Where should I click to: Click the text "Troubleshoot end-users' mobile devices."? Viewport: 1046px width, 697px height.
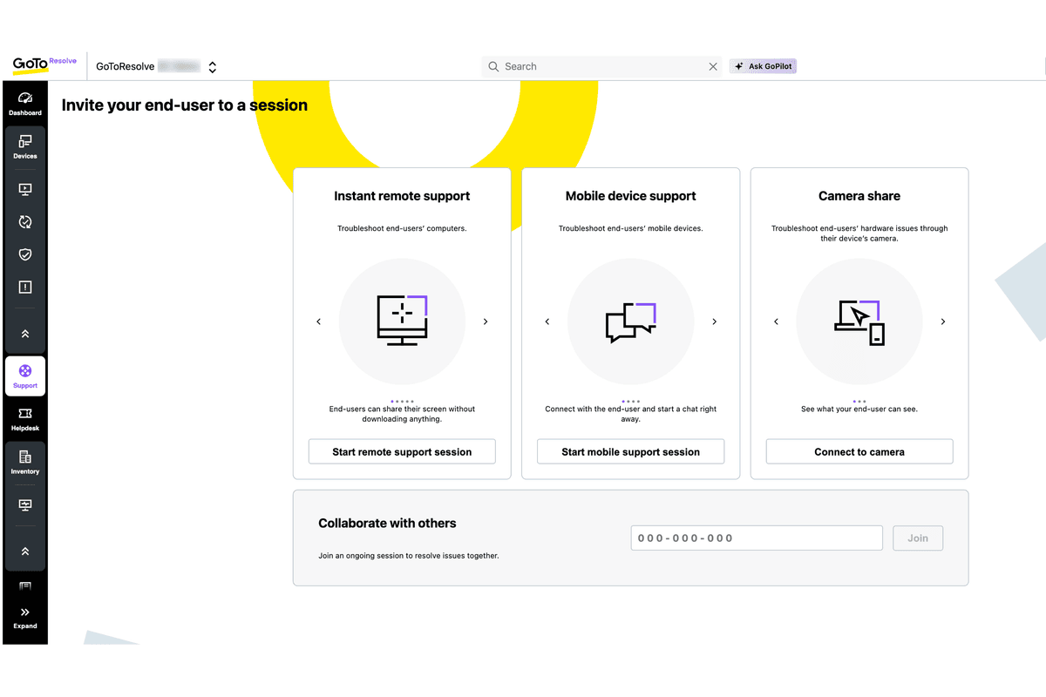click(x=631, y=228)
